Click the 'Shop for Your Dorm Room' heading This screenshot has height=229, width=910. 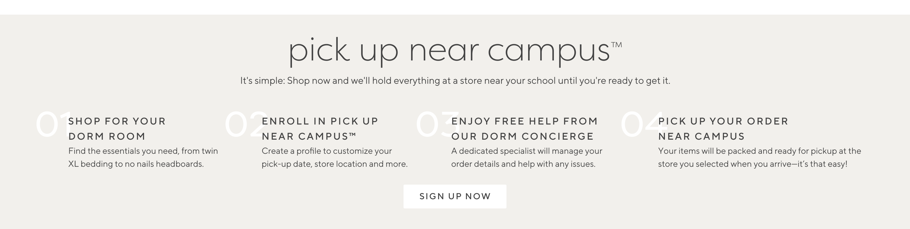(117, 128)
